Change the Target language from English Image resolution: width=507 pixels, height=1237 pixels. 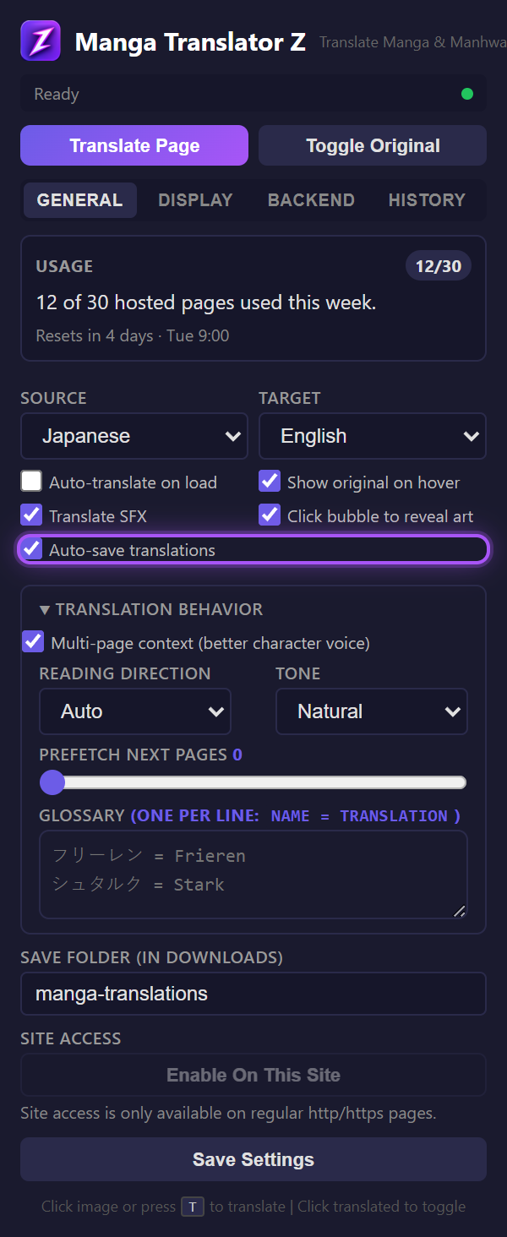click(372, 436)
